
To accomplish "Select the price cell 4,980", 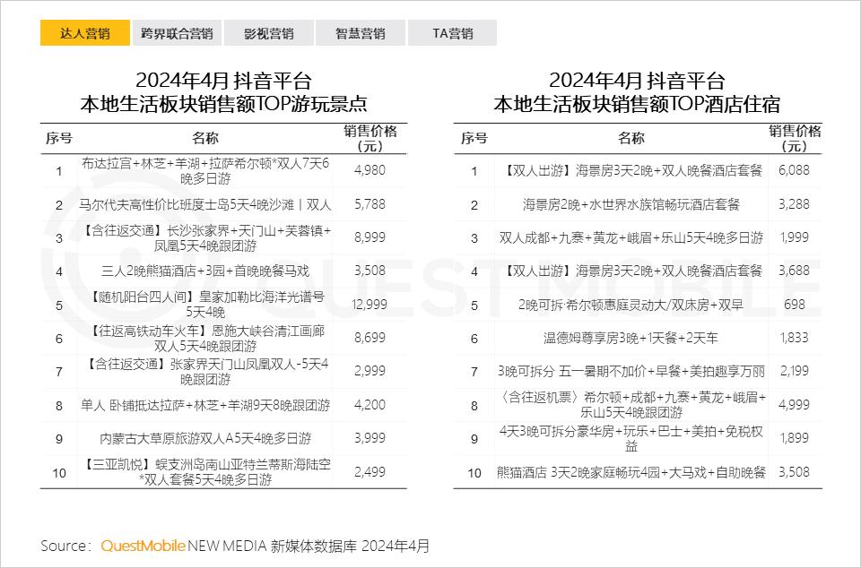I will pos(370,170).
